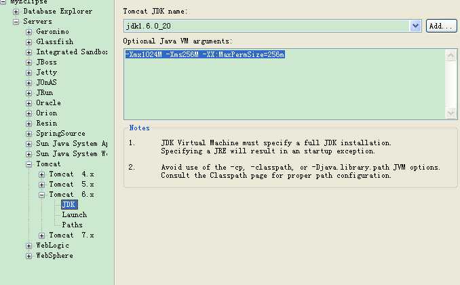This screenshot has width=460, height=285.
Task: Select the Tomcat tree item
Action: 48,164
